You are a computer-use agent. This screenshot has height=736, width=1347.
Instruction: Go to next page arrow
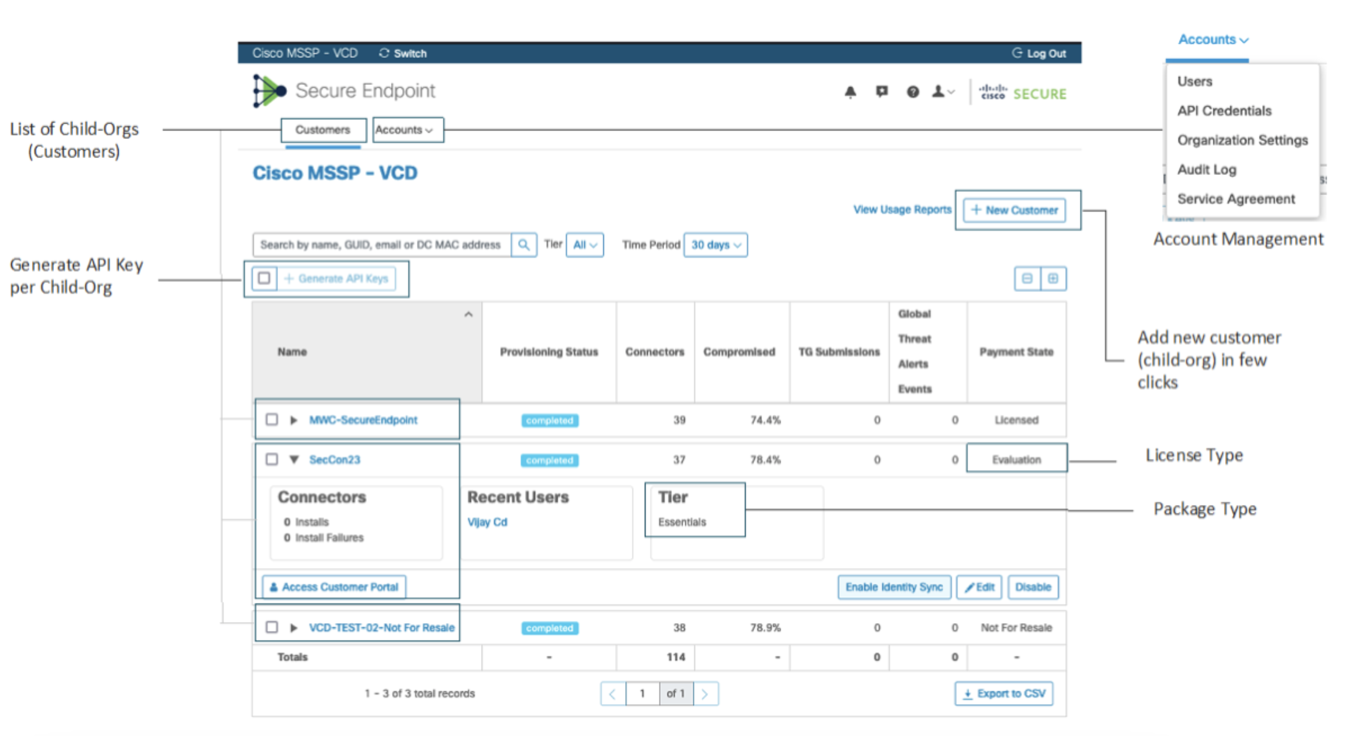pos(705,694)
